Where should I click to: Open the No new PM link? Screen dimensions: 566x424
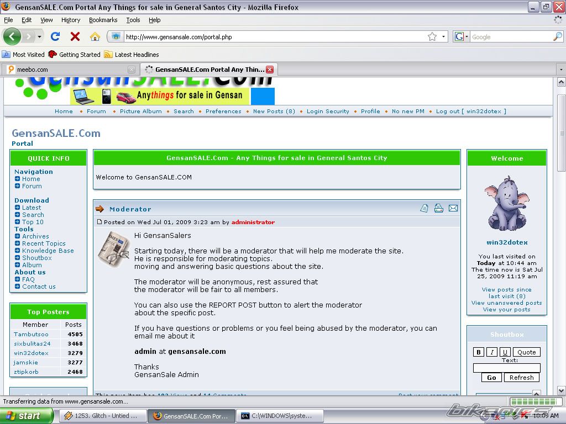coord(408,112)
